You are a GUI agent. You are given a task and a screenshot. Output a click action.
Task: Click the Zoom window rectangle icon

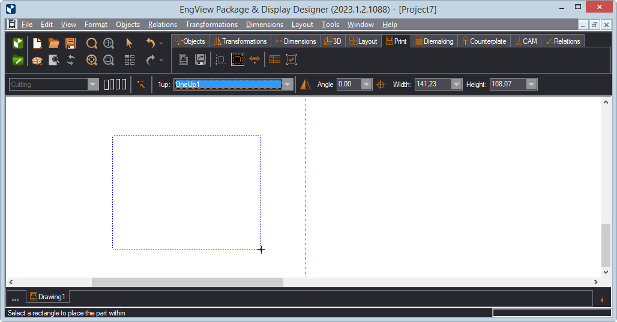pyautogui.click(x=109, y=60)
